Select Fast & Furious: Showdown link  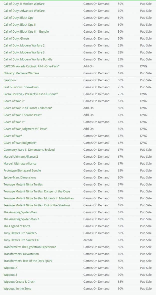[x=21, y=87]
